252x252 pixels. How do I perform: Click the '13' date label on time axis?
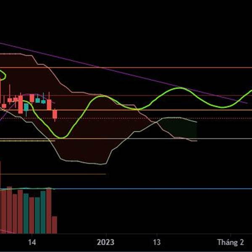coord(157,242)
